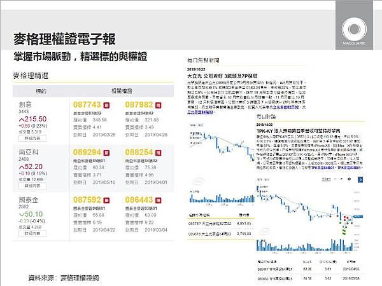The height and width of the screenshot is (286, 382).
Task: Click strike price value 75.38
Action: point(150,168)
